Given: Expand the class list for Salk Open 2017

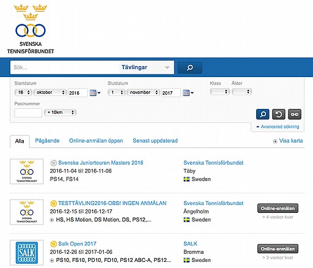Looking at the screenshot, I should coord(52,261).
